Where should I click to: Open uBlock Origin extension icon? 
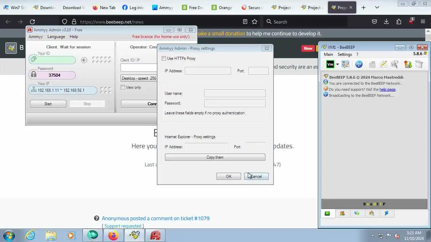[411, 21]
